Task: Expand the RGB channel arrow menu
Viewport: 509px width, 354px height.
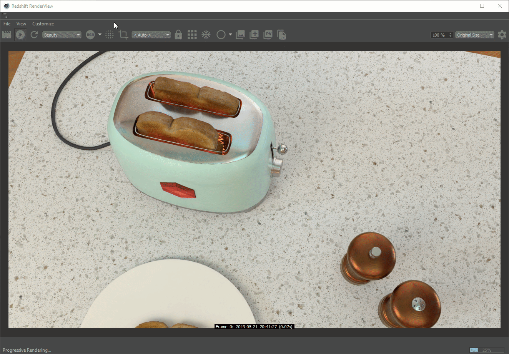Action: click(100, 35)
